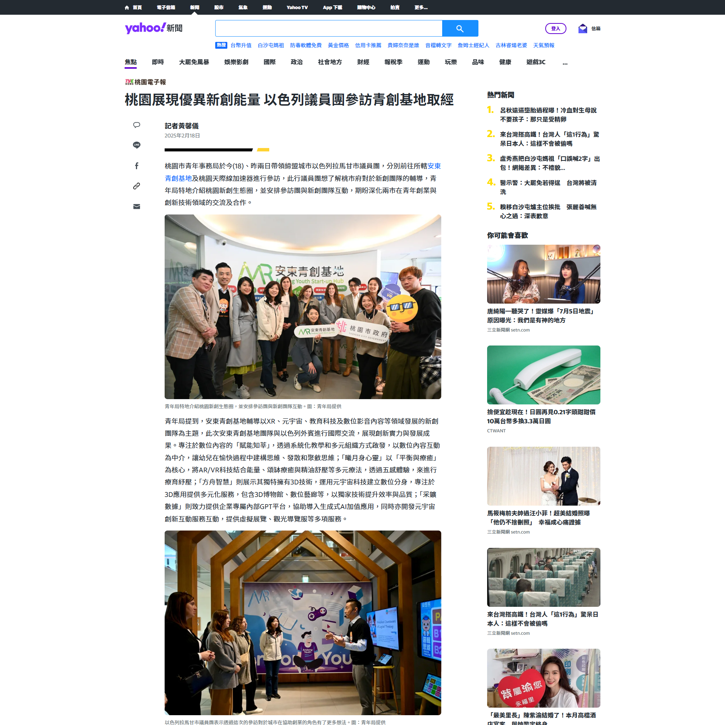Click the home icon in top bar

pos(127,8)
